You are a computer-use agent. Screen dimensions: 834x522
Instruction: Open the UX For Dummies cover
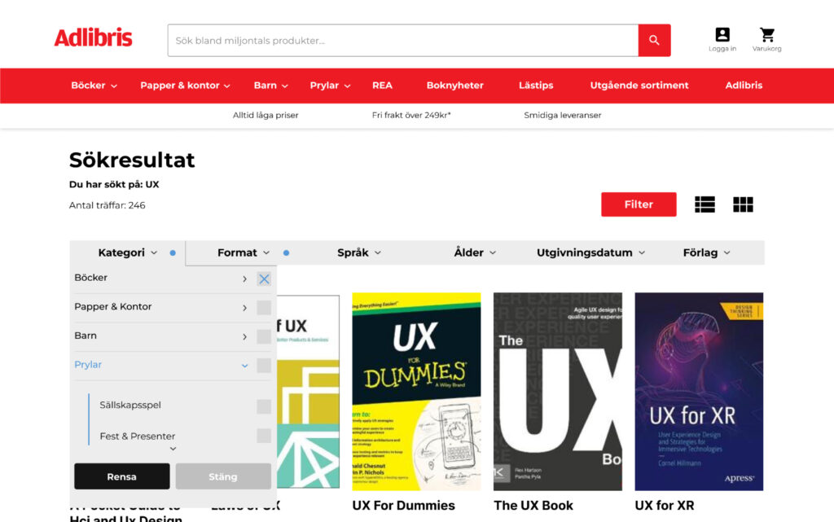pyautogui.click(x=416, y=391)
